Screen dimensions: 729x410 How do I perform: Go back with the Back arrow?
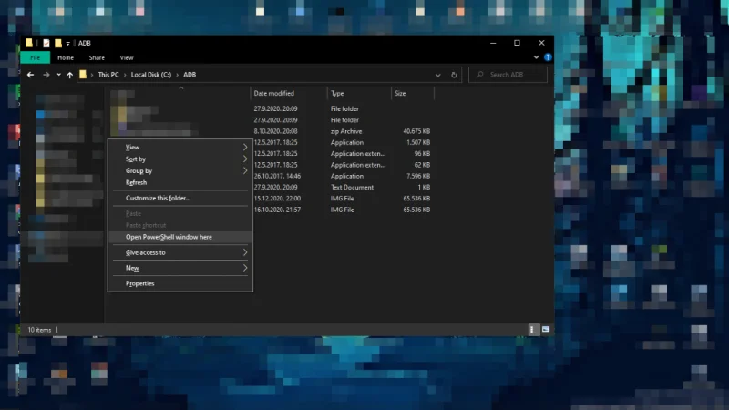pos(30,75)
